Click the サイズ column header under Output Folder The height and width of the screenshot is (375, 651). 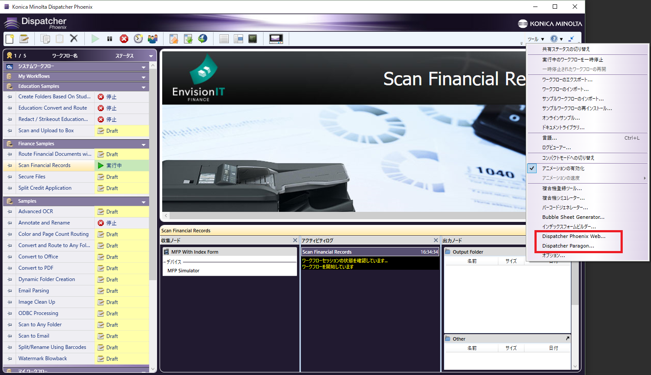[x=511, y=261]
